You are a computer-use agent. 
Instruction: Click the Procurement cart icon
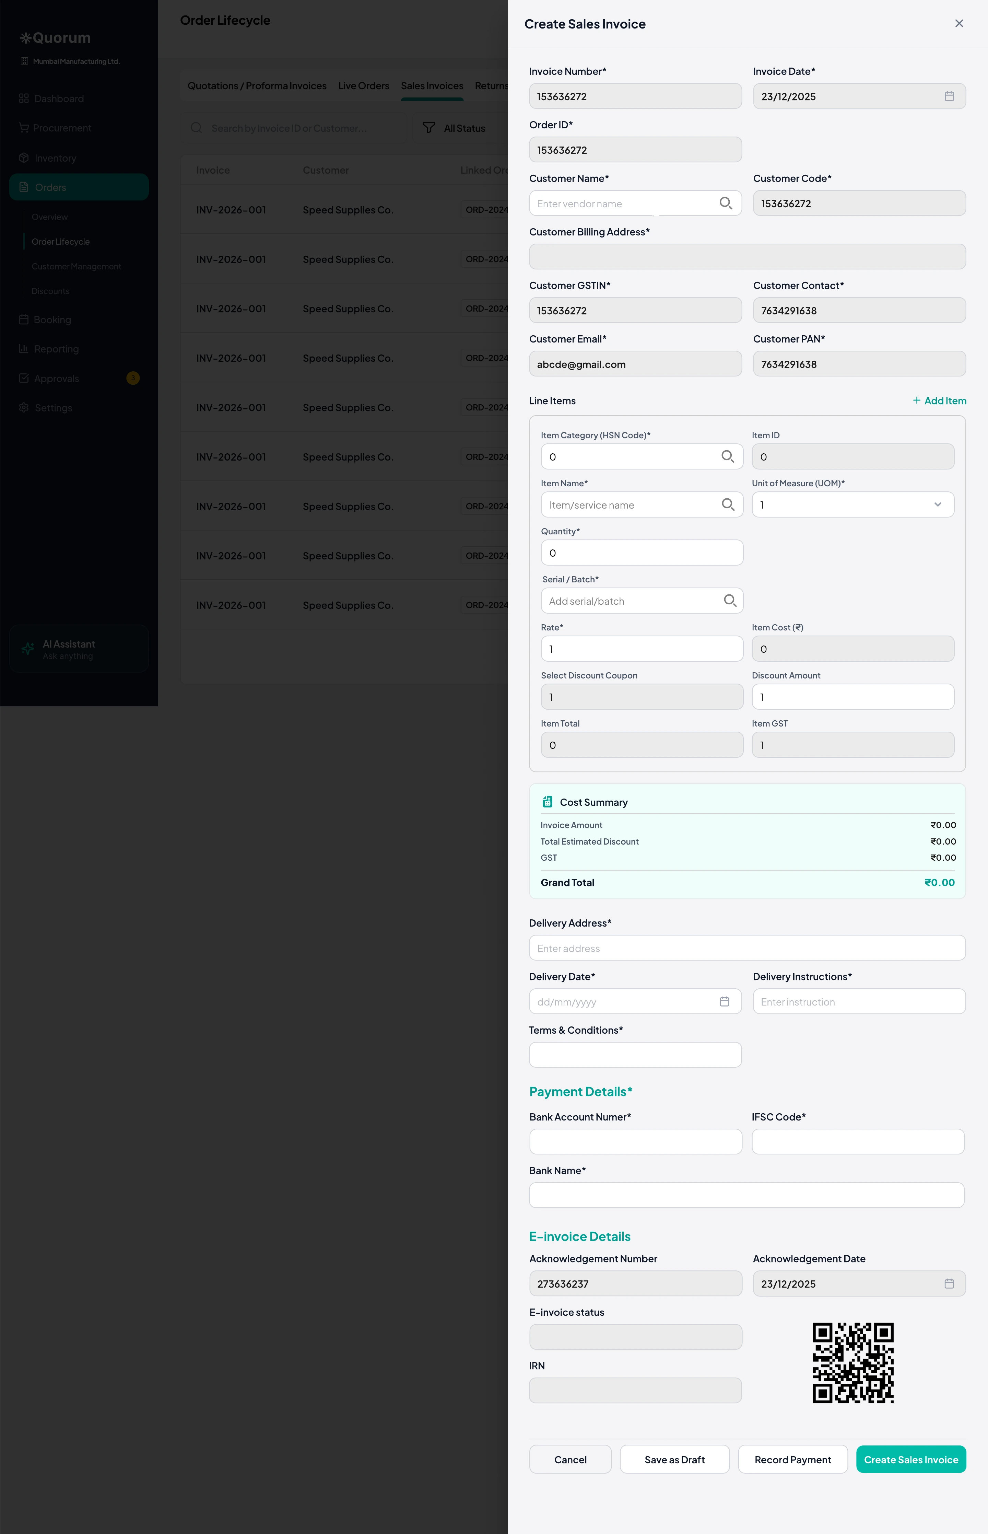(24, 128)
